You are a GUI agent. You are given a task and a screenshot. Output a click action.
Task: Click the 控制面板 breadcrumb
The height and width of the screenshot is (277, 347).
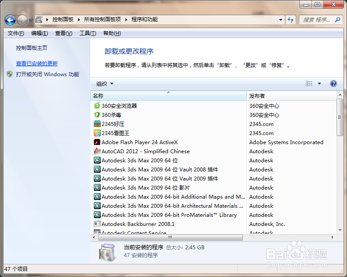[x=63, y=19]
